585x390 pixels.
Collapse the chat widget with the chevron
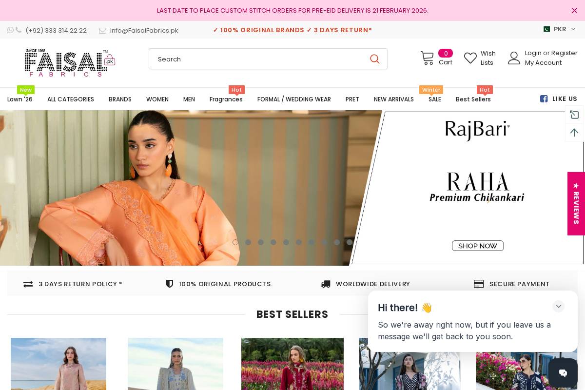pyautogui.click(x=558, y=306)
